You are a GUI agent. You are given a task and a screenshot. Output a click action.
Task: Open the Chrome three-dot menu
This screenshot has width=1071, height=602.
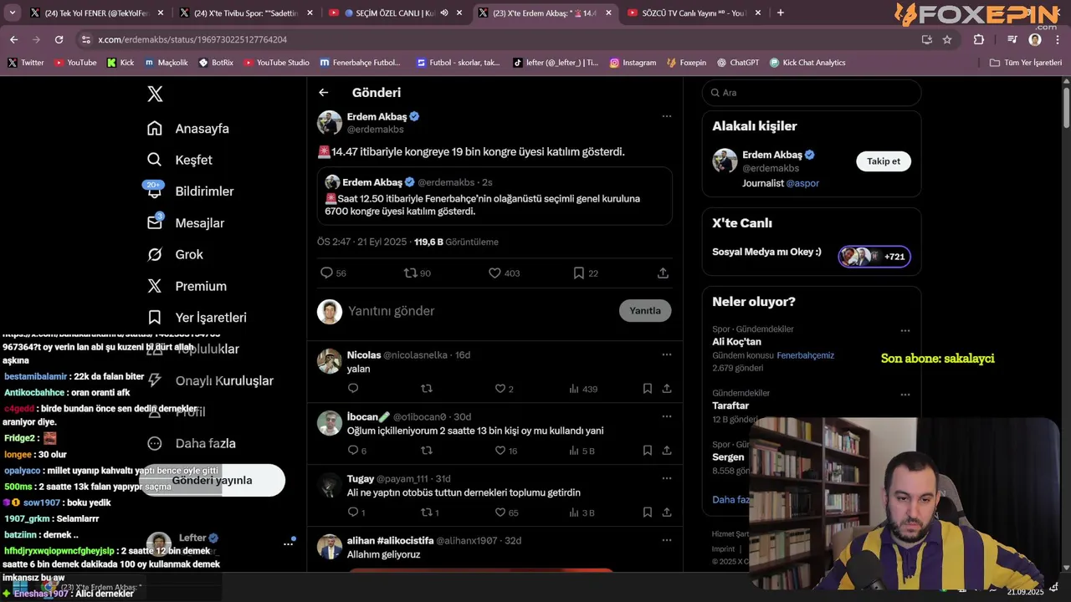coord(1058,39)
